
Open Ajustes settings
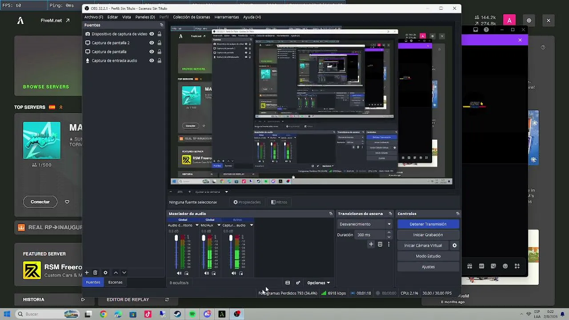click(428, 267)
